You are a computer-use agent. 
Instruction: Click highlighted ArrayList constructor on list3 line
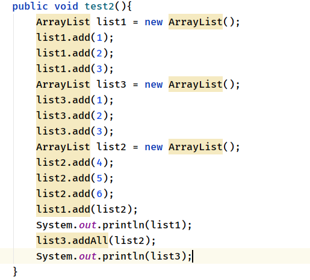(196, 84)
